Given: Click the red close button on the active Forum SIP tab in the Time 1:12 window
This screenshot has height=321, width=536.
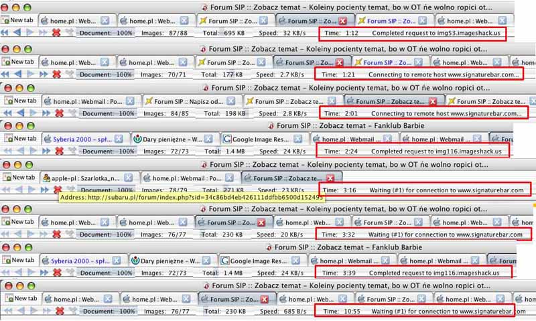Looking at the screenshot, I should coord(342,21).
